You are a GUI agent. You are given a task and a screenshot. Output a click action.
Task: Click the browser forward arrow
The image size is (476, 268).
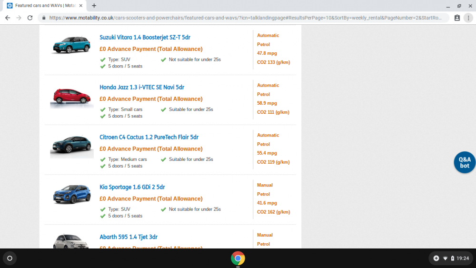pyautogui.click(x=19, y=18)
